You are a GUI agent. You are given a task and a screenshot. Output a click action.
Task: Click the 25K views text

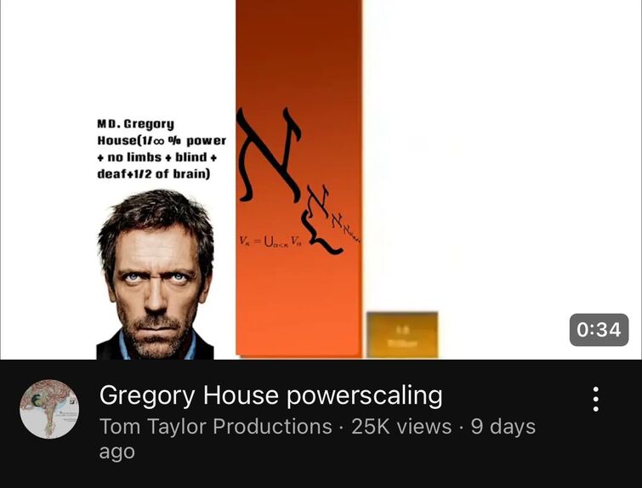401,427
